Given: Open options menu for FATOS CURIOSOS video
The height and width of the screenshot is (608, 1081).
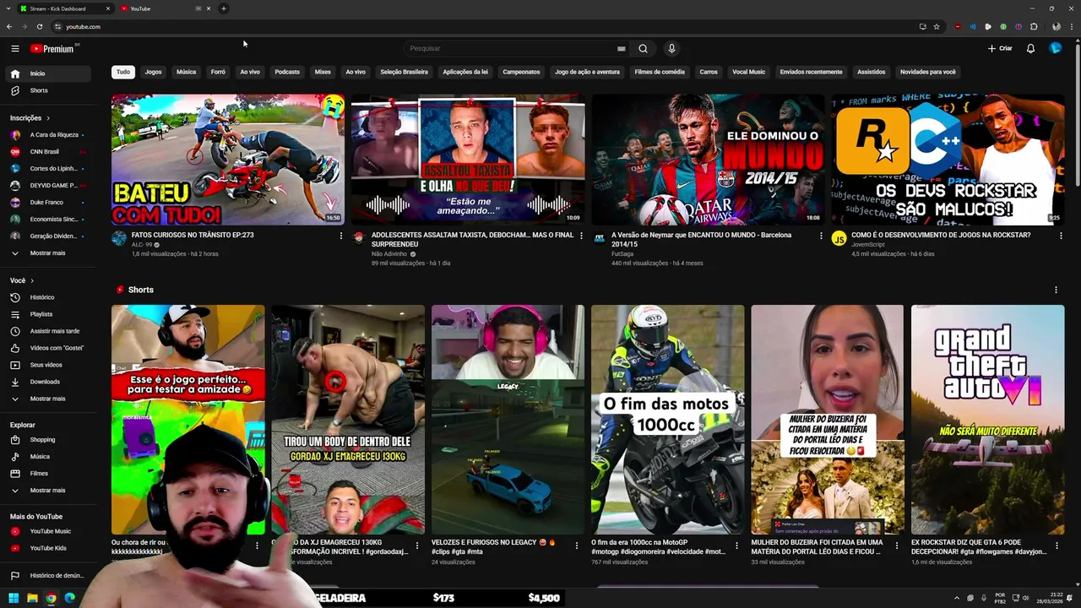Looking at the screenshot, I should point(340,236).
